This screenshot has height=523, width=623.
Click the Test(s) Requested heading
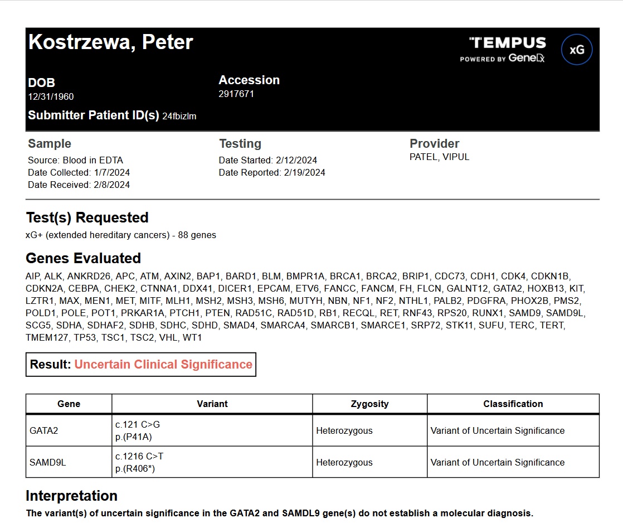(86, 217)
